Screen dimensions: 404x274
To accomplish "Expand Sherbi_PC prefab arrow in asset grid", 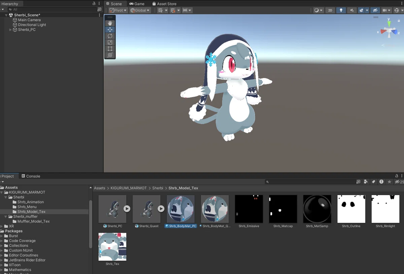I will 127,209.
